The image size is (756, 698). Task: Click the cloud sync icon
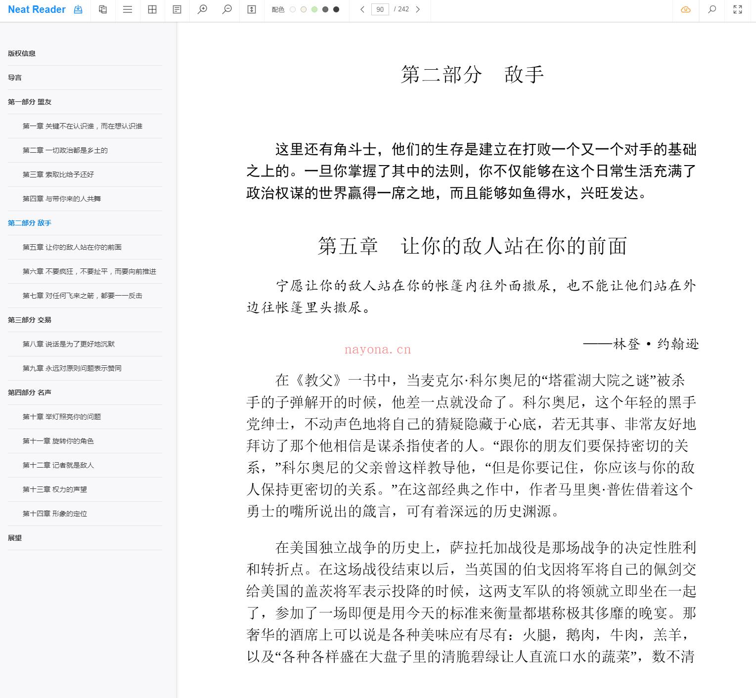(x=686, y=9)
